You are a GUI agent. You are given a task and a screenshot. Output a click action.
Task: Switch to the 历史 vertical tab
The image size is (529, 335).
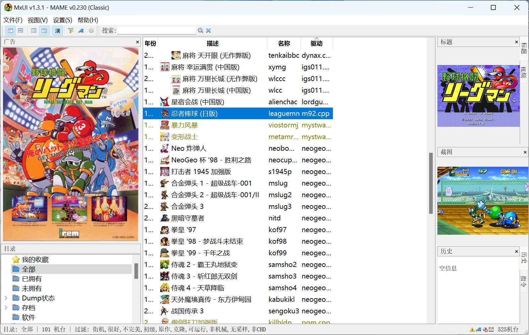524,258
